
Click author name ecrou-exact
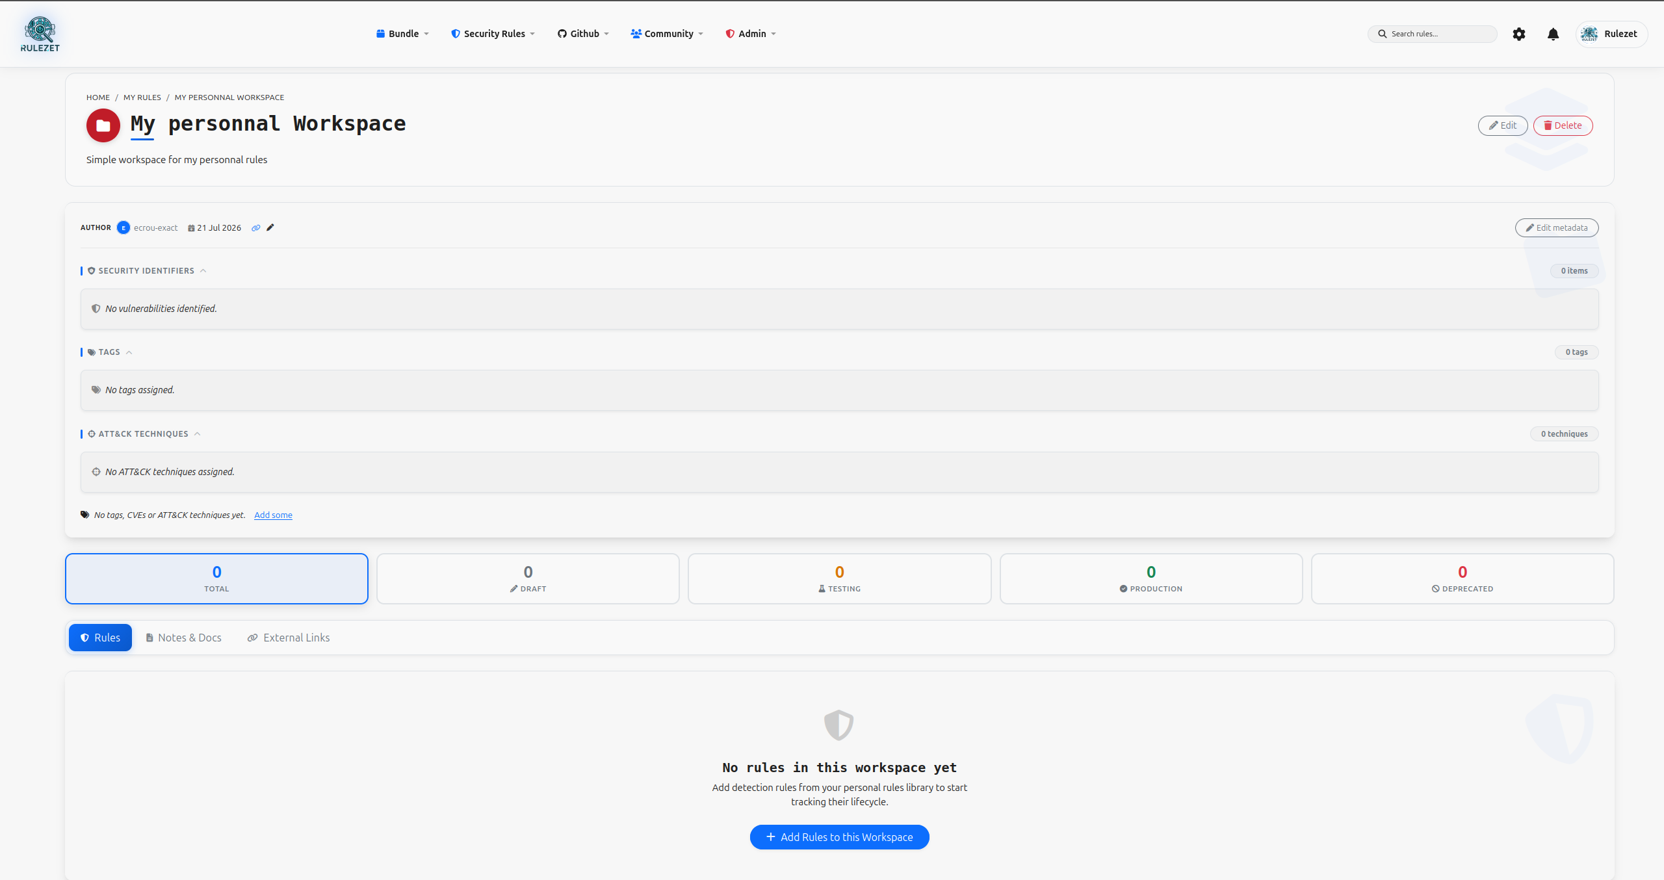pyautogui.click(x=156, y=228)
